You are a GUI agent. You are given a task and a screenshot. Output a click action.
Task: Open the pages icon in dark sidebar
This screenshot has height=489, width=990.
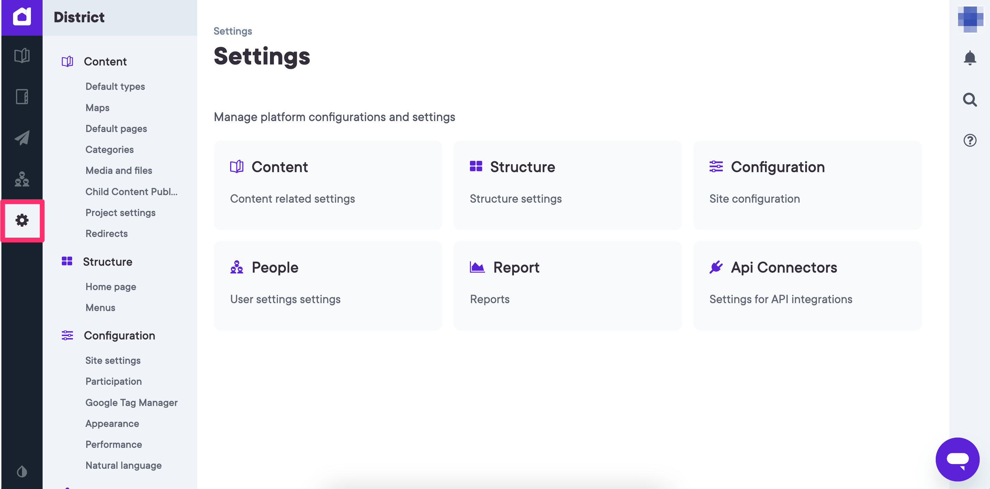click(x=22, y=97)
